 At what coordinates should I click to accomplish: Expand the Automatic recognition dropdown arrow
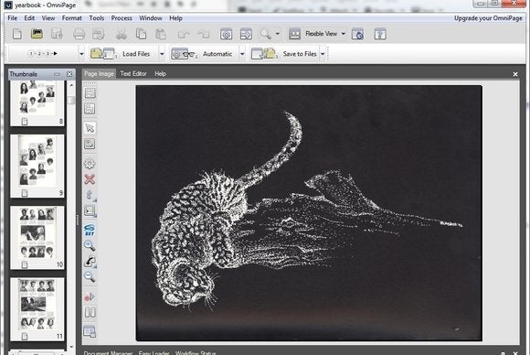242,54
